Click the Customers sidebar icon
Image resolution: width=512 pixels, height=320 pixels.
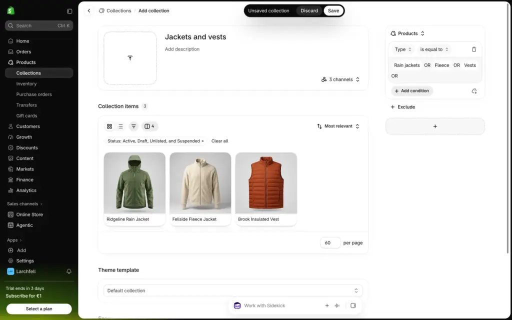pos(11,126)
